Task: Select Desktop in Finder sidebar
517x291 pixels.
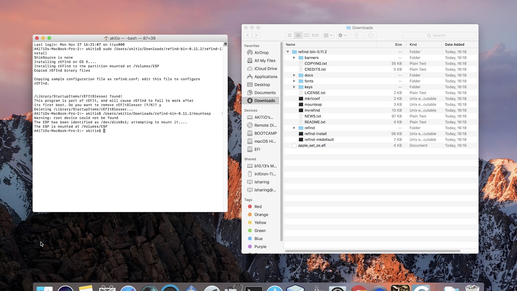Action: click(x=261, y=85)
